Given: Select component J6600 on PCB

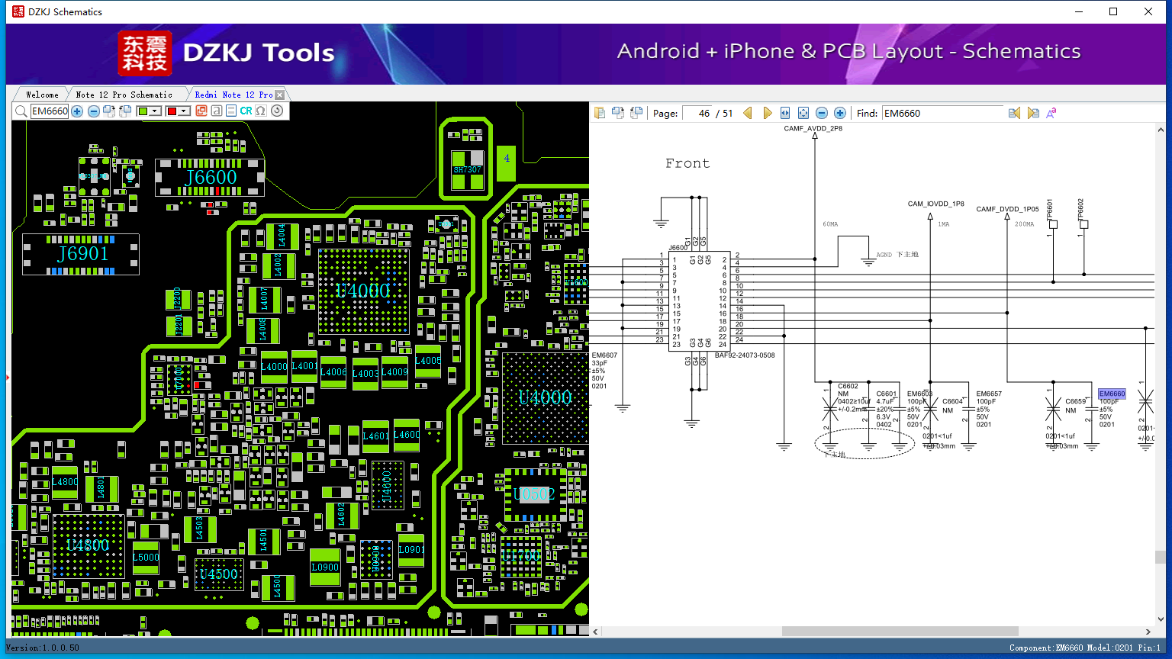Looking at the screenshot, I should (x=211, y=177).
